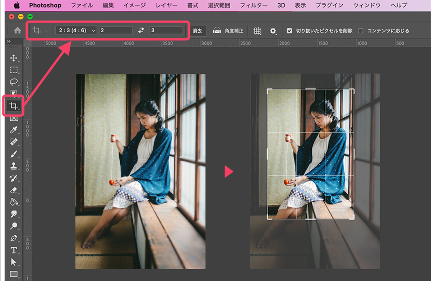Open the crop overlay grid options
Image resolution: width=431 pixels, height=281 pixels.
coord(257,31)
